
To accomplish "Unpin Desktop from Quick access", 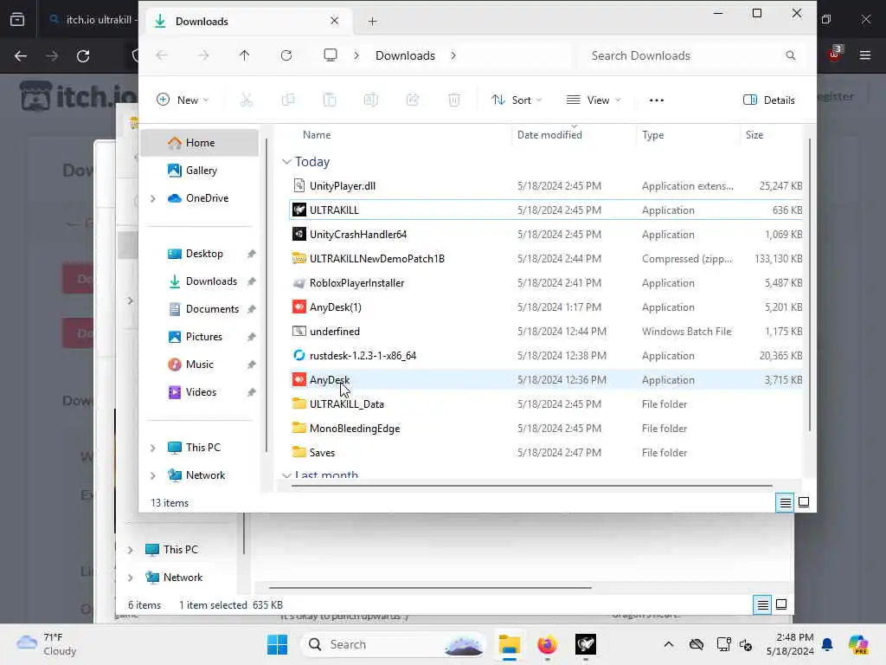I will [x=252, y=254].
